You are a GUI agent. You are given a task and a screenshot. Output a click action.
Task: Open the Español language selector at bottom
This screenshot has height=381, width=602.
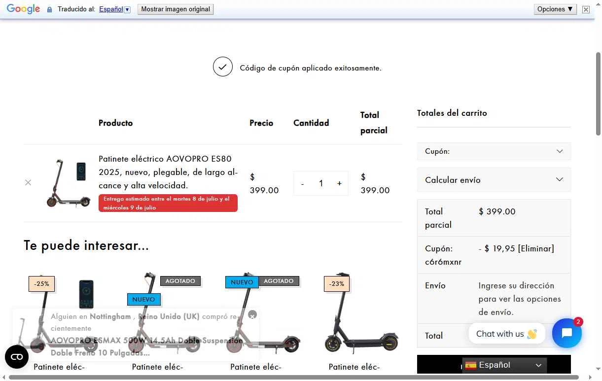pos(504,365)
